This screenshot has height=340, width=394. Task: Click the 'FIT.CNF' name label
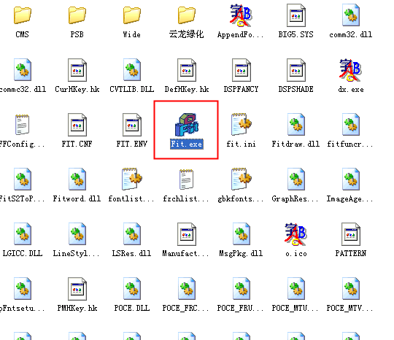click(77, 144)
